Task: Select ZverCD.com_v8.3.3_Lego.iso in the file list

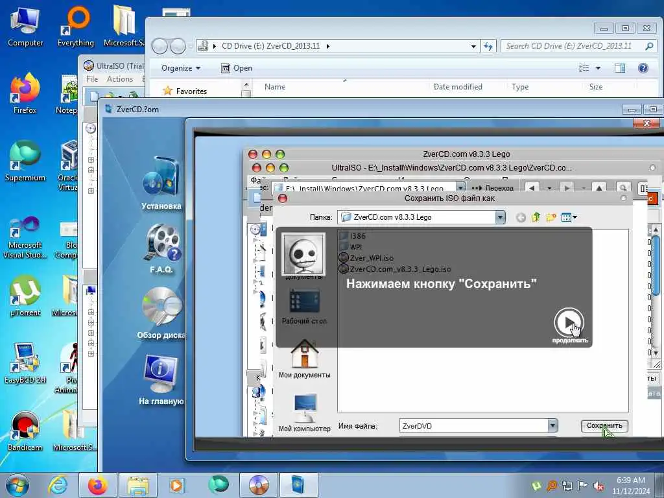Action: (395, 269)
